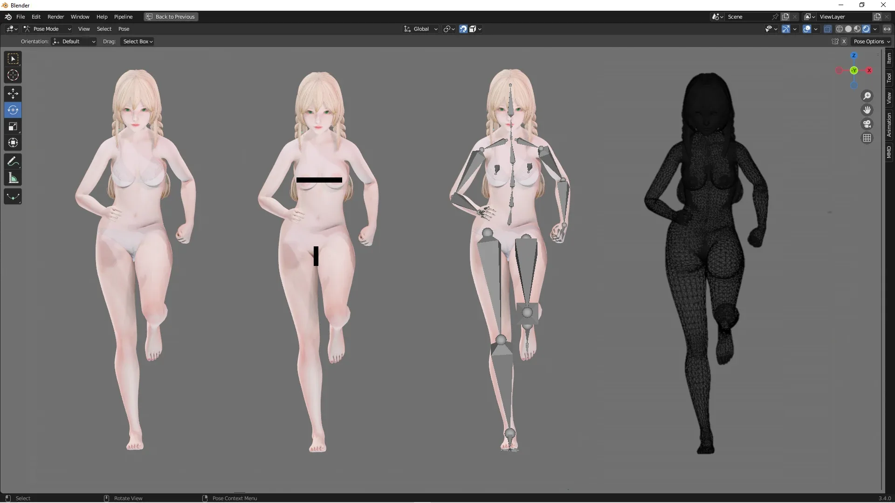Click Back to Previous button

171,17
